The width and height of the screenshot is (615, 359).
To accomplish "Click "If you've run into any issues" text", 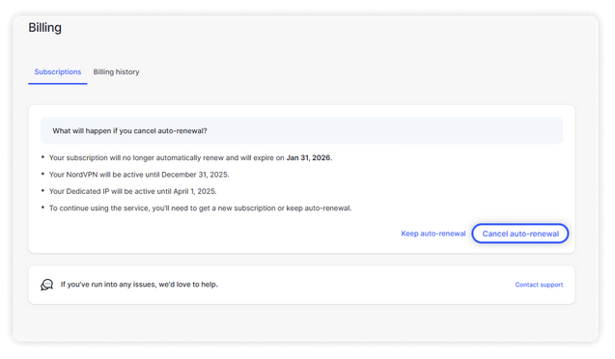I will [139, 285].
